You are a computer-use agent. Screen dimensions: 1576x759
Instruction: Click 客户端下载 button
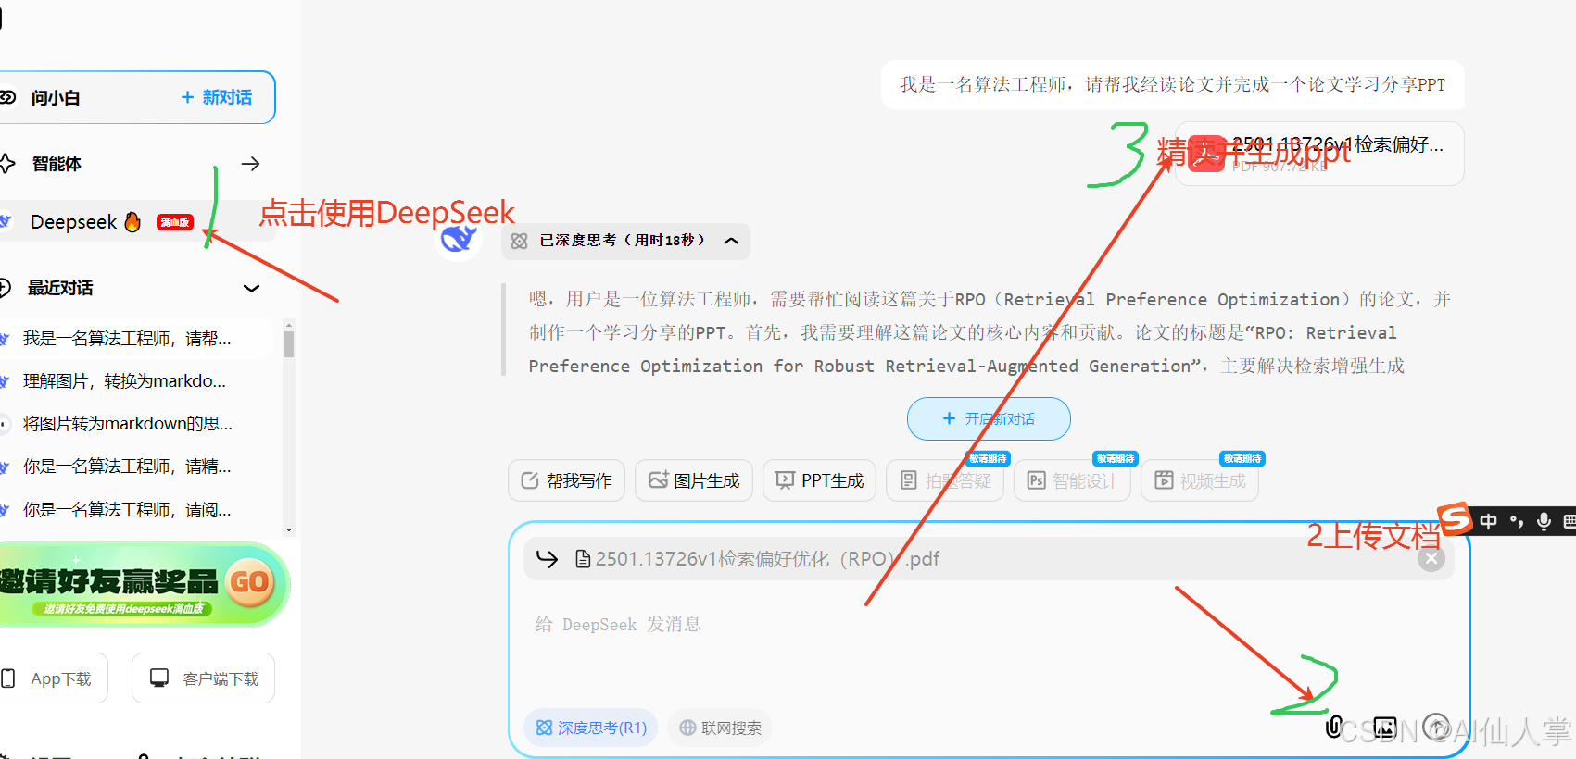pos(203,678)
